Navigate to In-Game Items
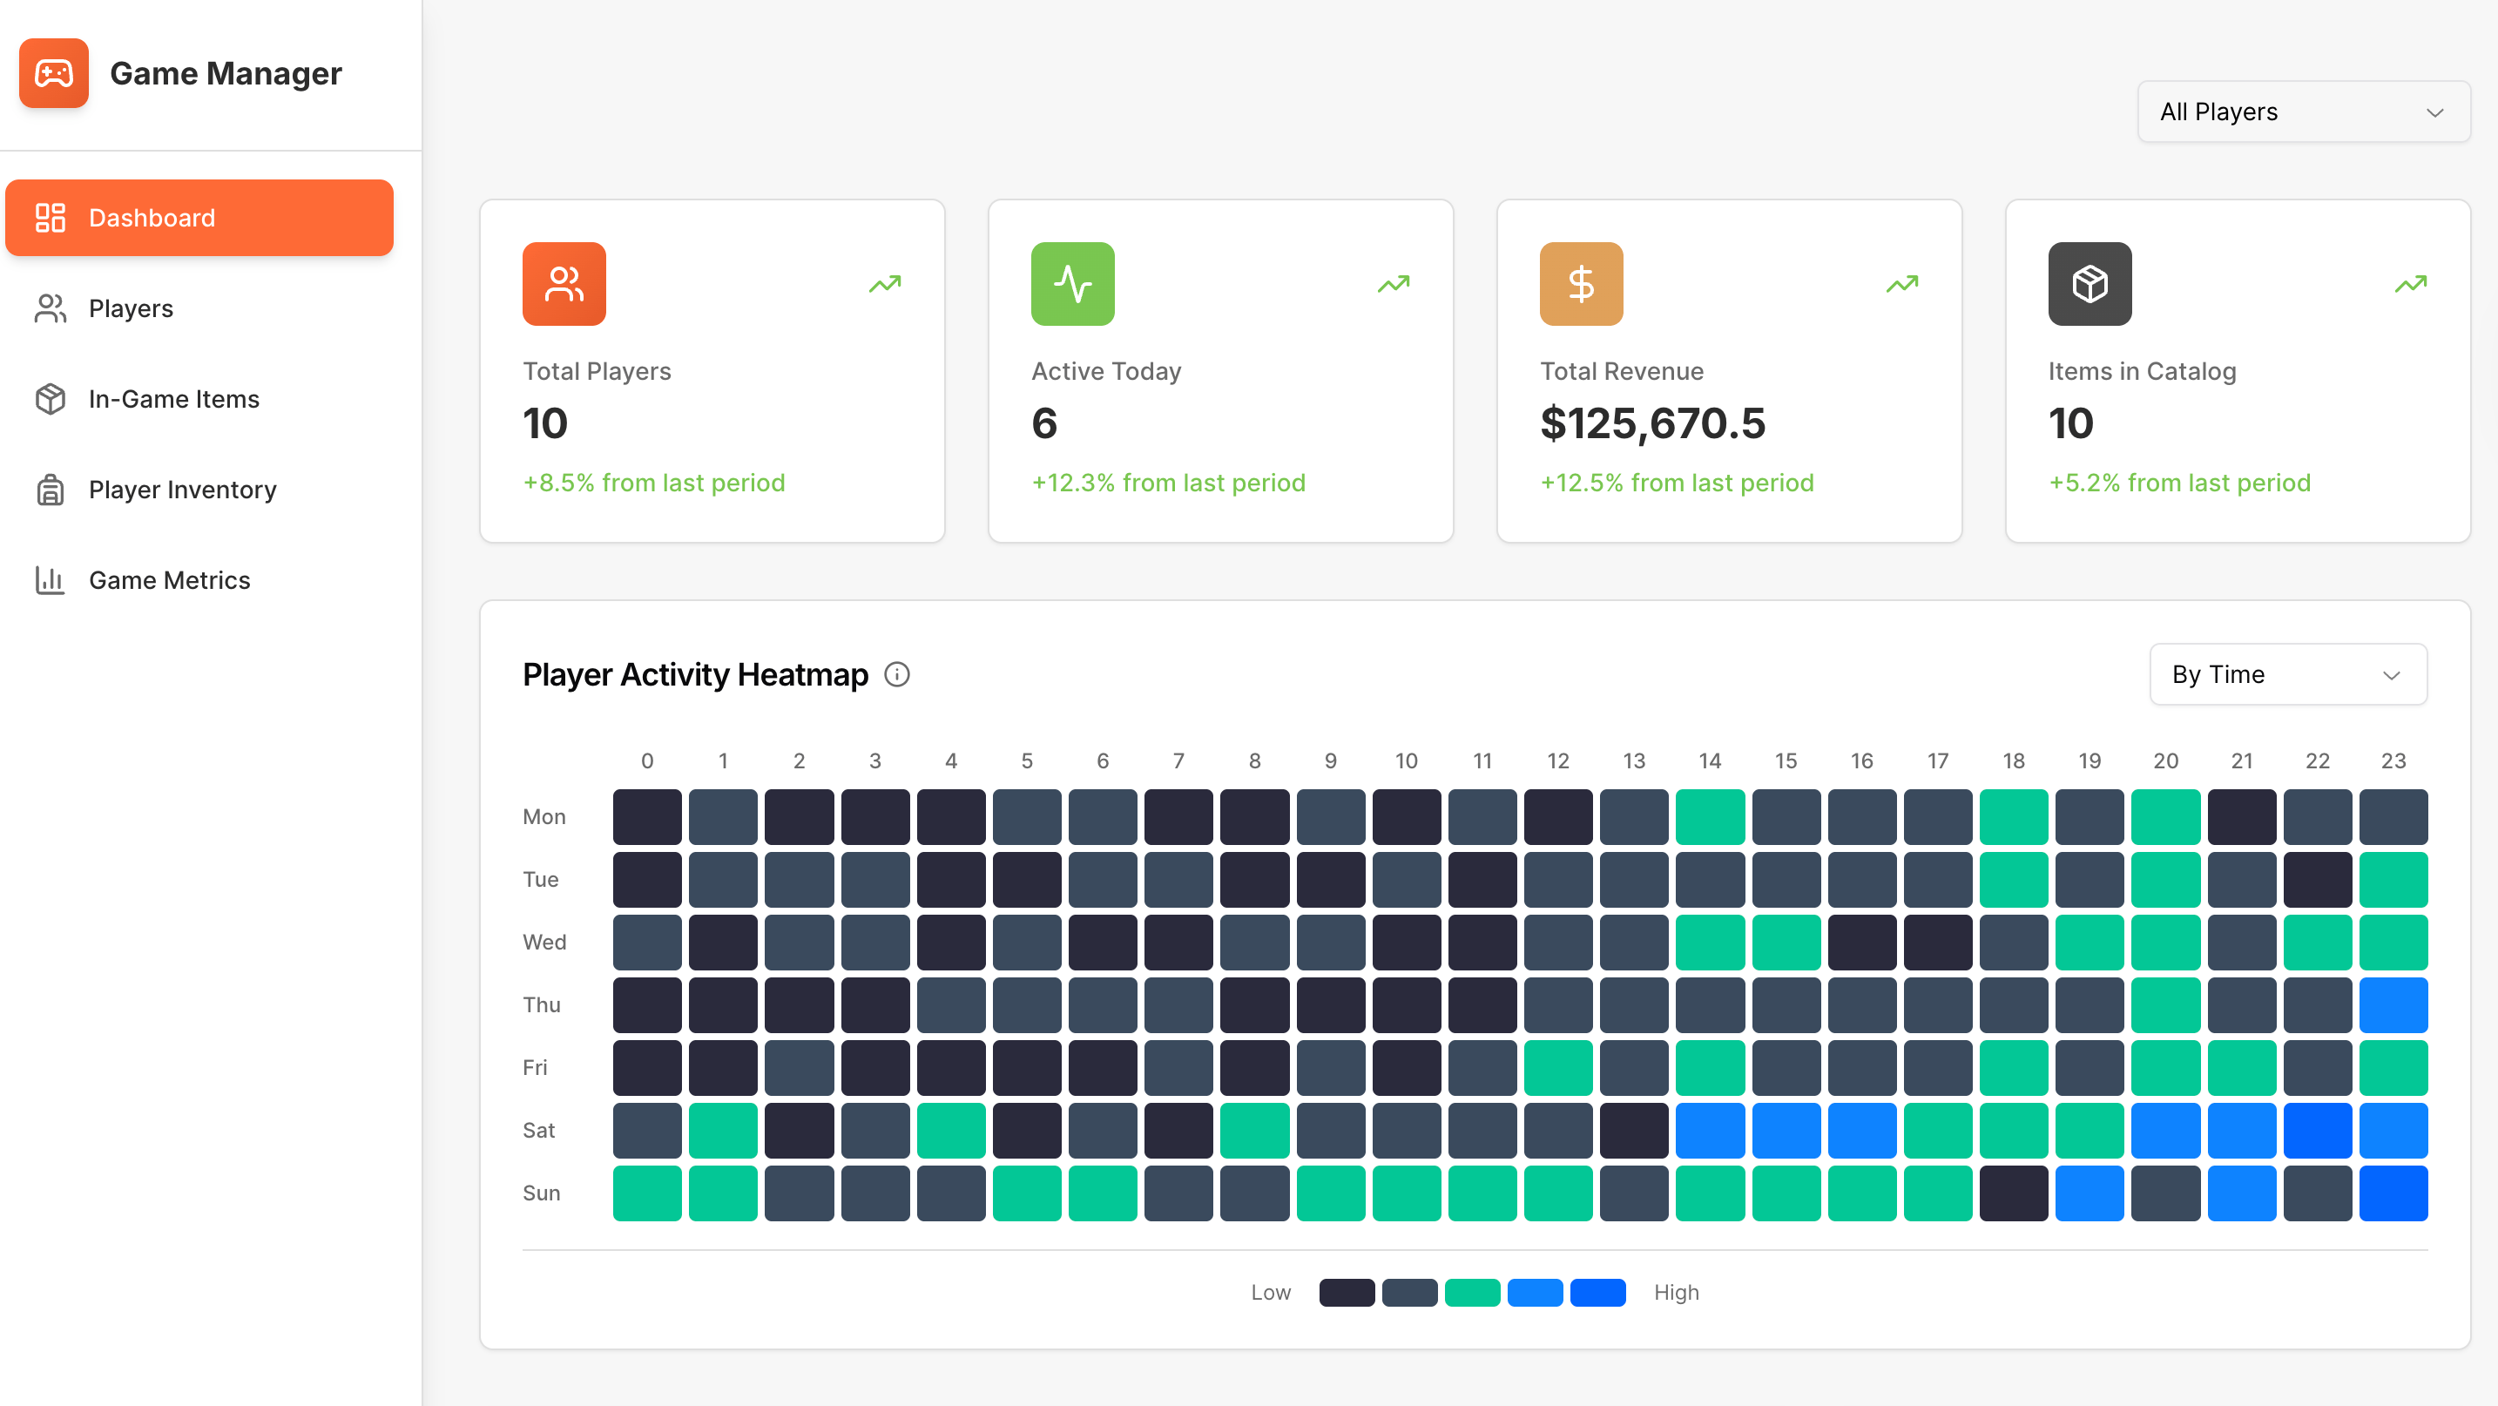 [173, 398]
